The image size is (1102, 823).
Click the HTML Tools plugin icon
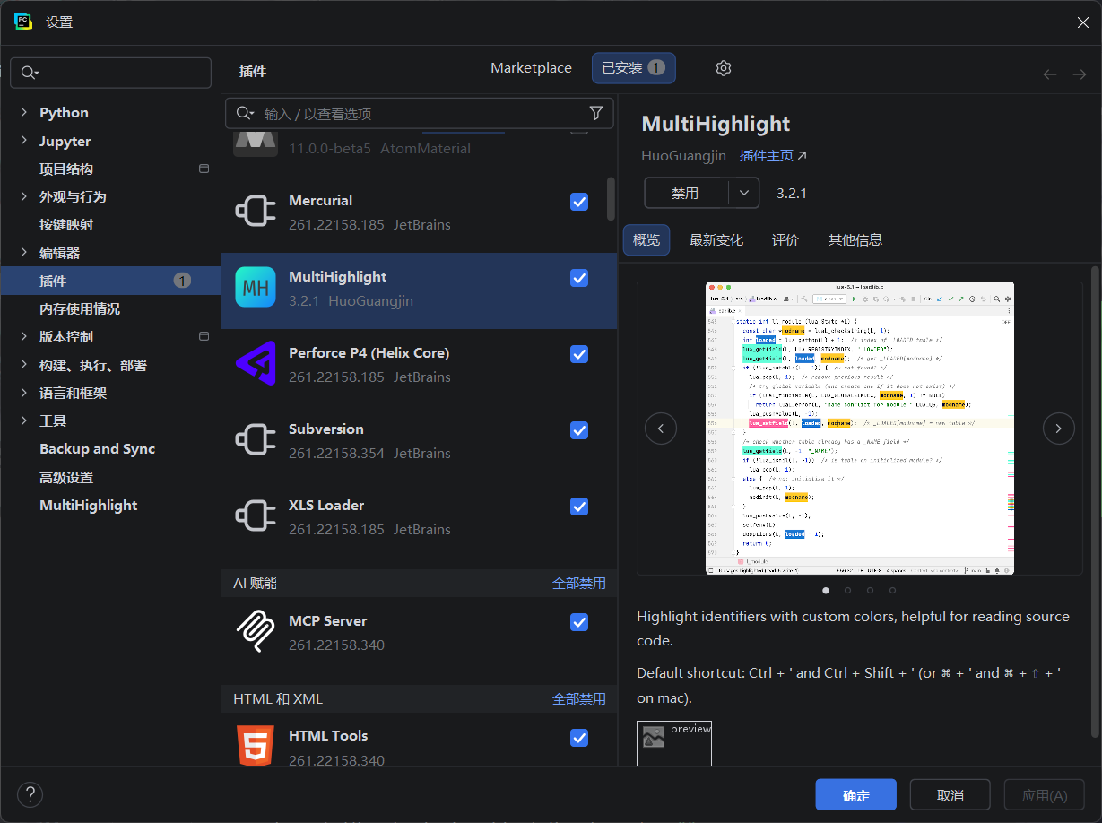(256, 746)
